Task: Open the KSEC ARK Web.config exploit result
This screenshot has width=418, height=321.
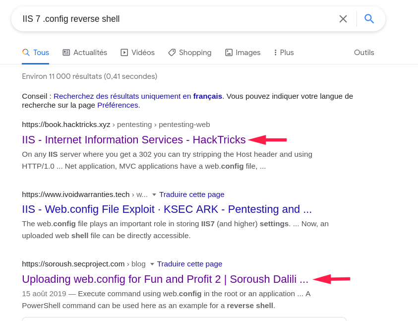Action: click(167, 209)
